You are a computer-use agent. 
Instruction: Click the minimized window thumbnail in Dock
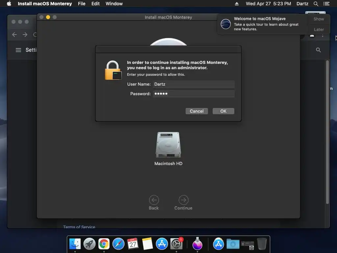[x=247, y=245]
